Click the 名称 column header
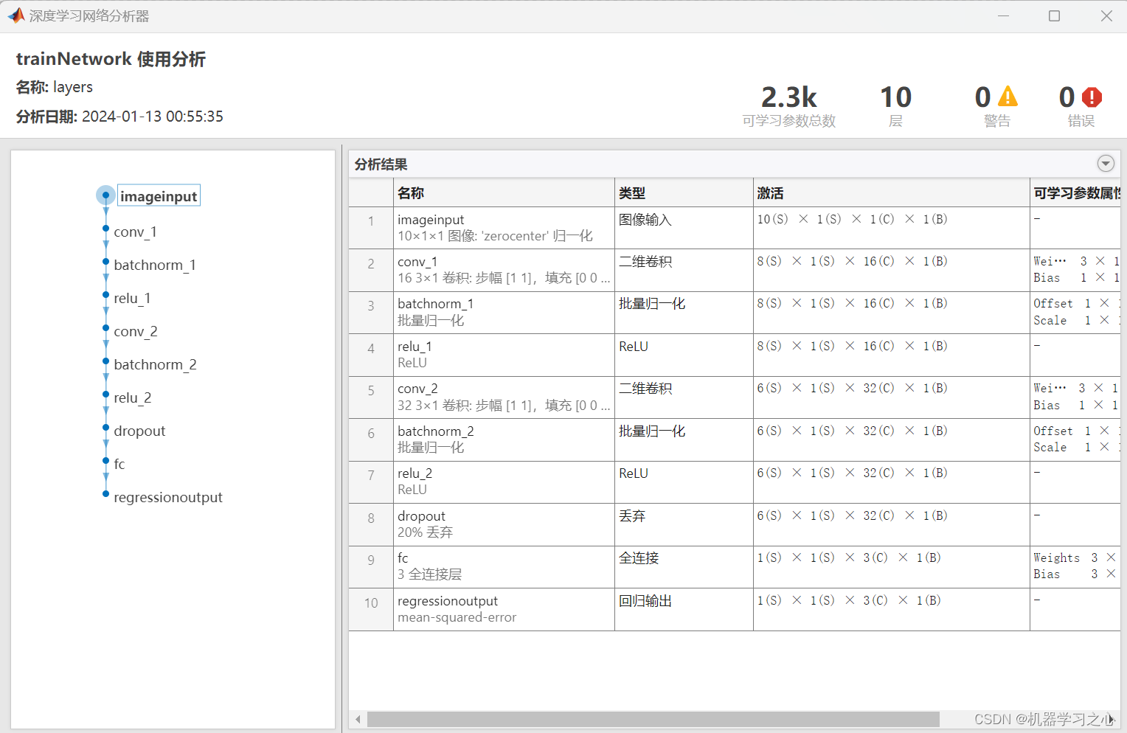 504,192
